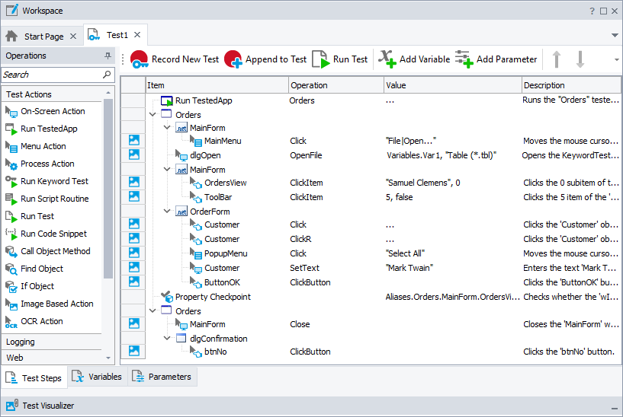Move the step up with the up arrow
Image resolution: width=623 pixels, height=417 pixels.
click(557, 59)
